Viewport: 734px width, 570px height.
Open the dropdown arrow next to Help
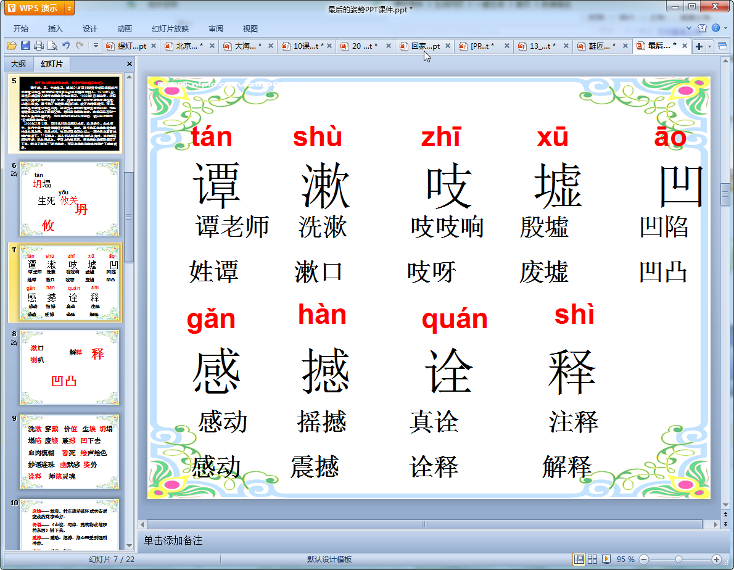pyautogui.click(x=725, y=28)
